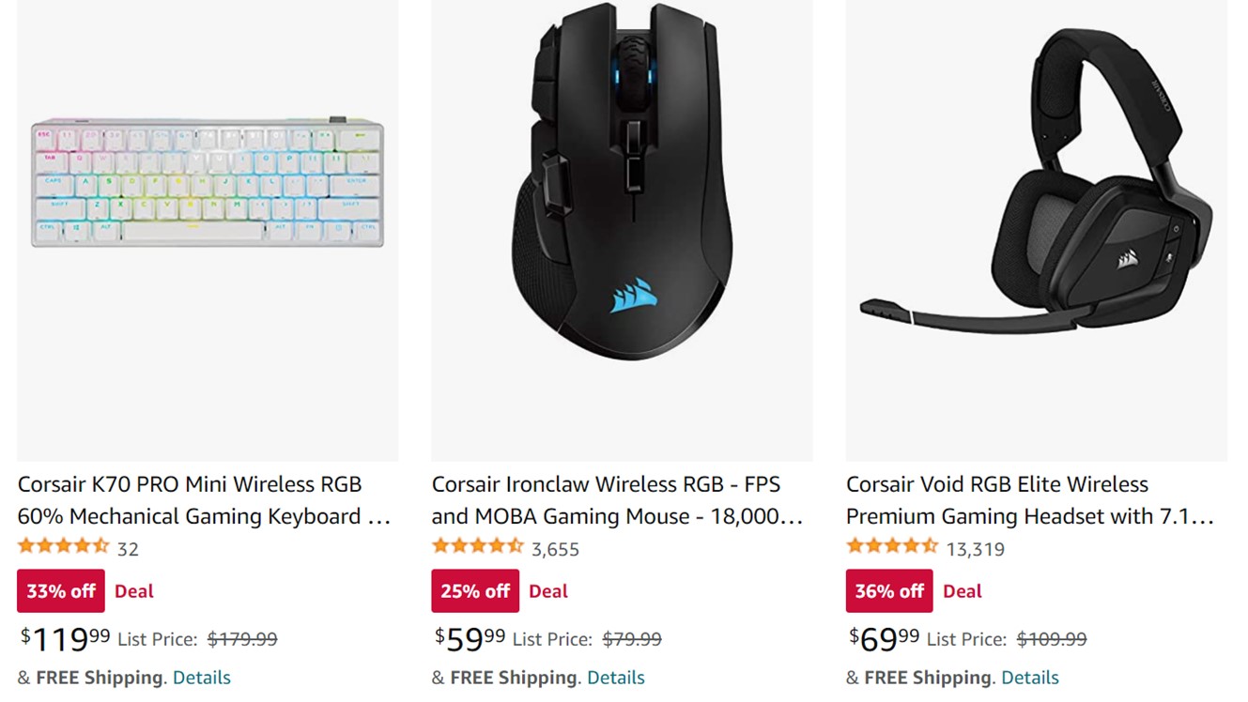Open shipping Details for the Void headset
This screenshot has width=1248, height=702.
pos(1030,678)
